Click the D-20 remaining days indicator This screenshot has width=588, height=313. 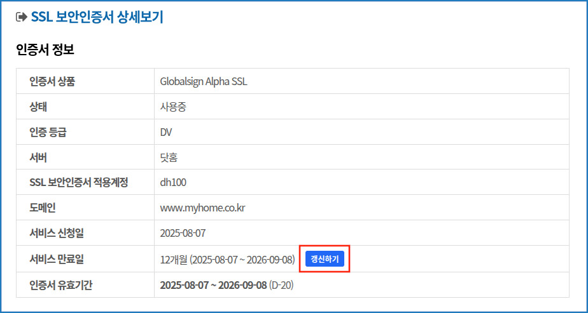(x=281, y=285)
